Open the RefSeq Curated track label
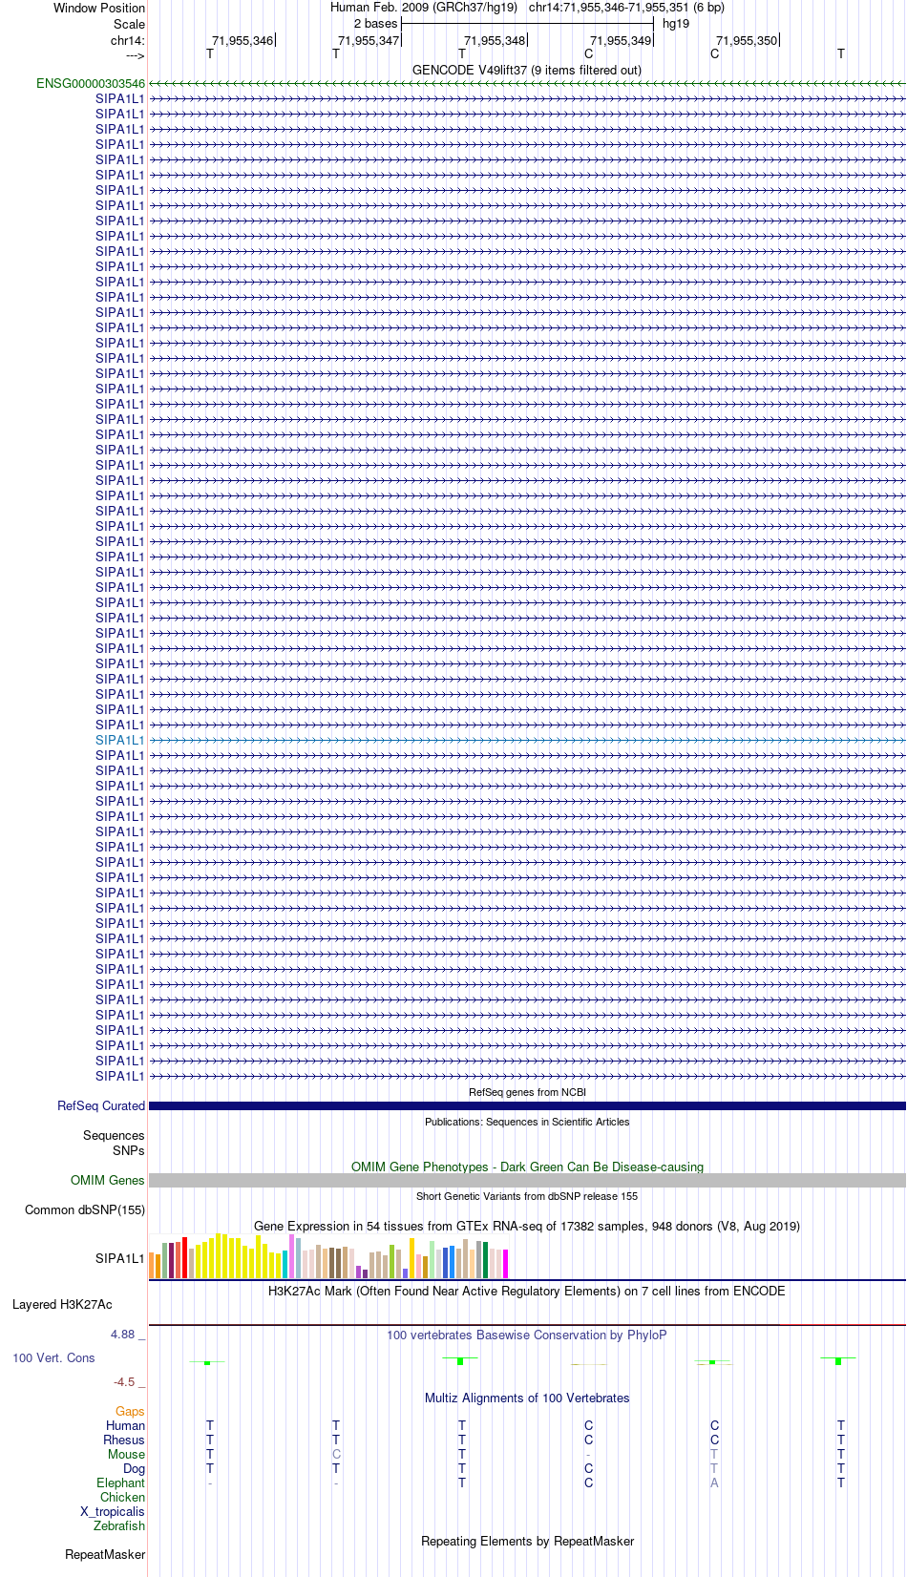 click(x=101, y=1106)
